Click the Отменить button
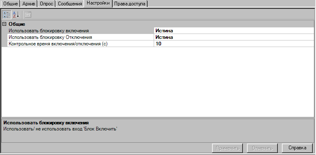 pos(262,148)
